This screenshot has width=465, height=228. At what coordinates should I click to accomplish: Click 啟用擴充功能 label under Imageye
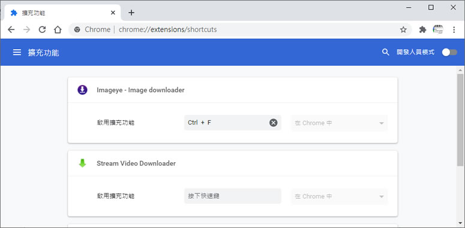(x=116, y=123)
